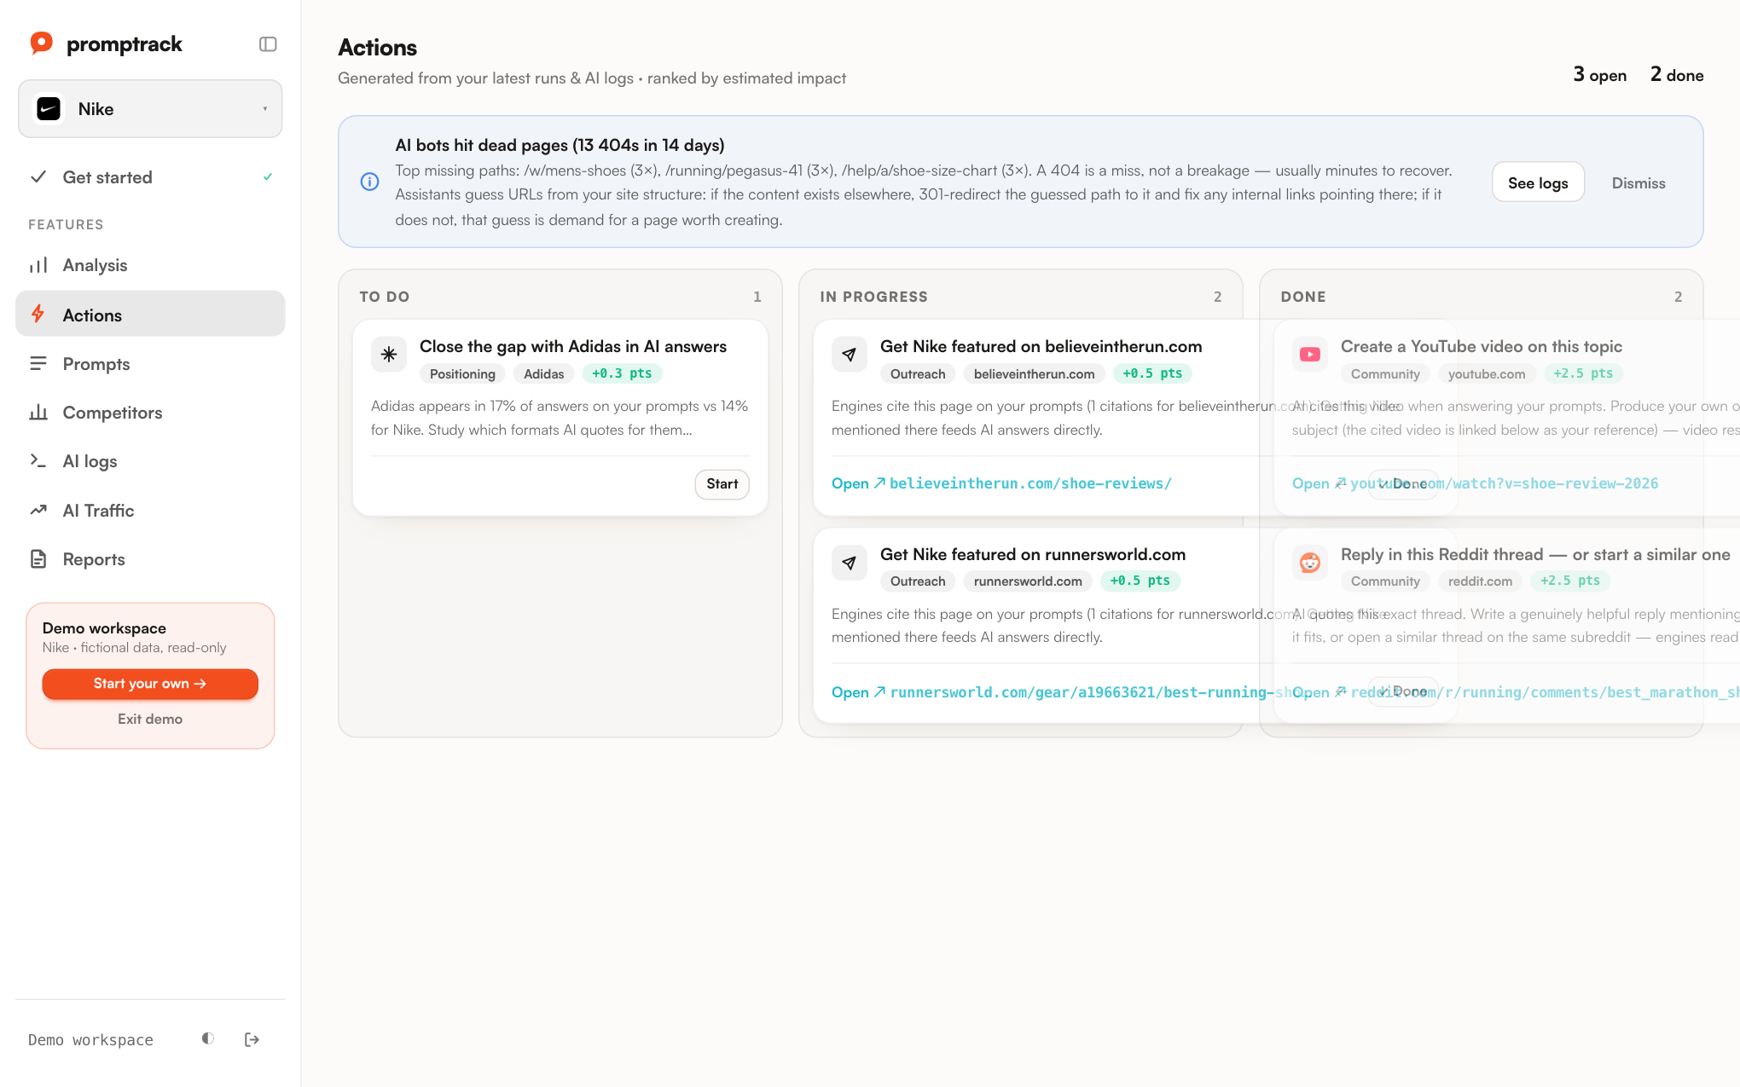This screenshot has width=1740, height=1087.
Task: Open the Nike workspace dropdown
Action: (x=150, y=109)
